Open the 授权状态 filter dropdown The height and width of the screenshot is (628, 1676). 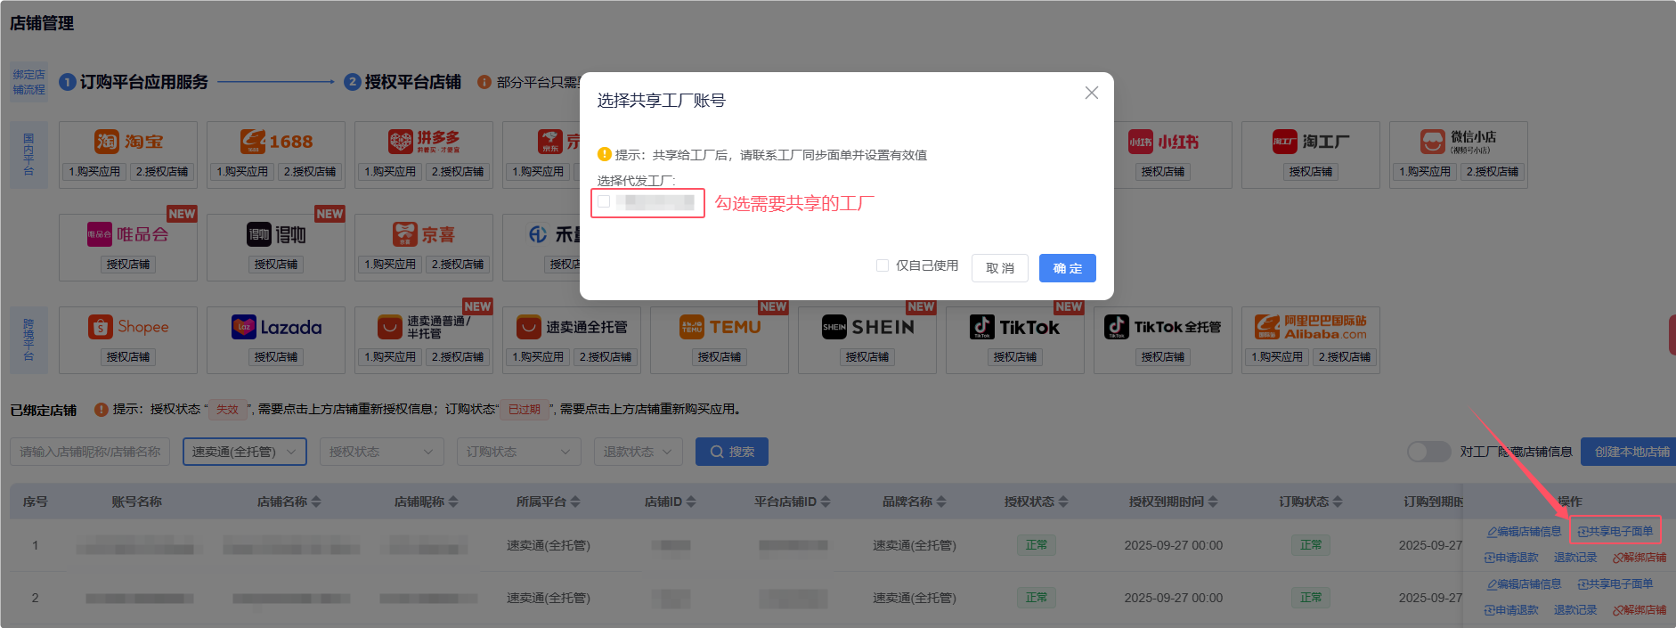tap(382, 452)
